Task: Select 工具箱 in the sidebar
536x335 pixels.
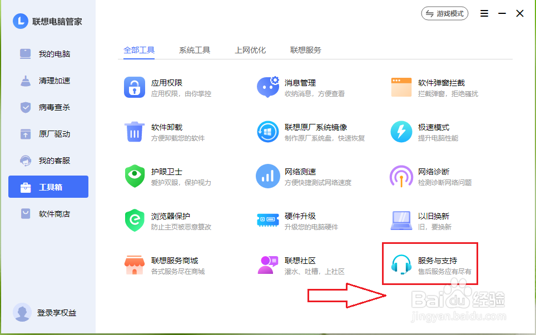Action: point(48,187)
